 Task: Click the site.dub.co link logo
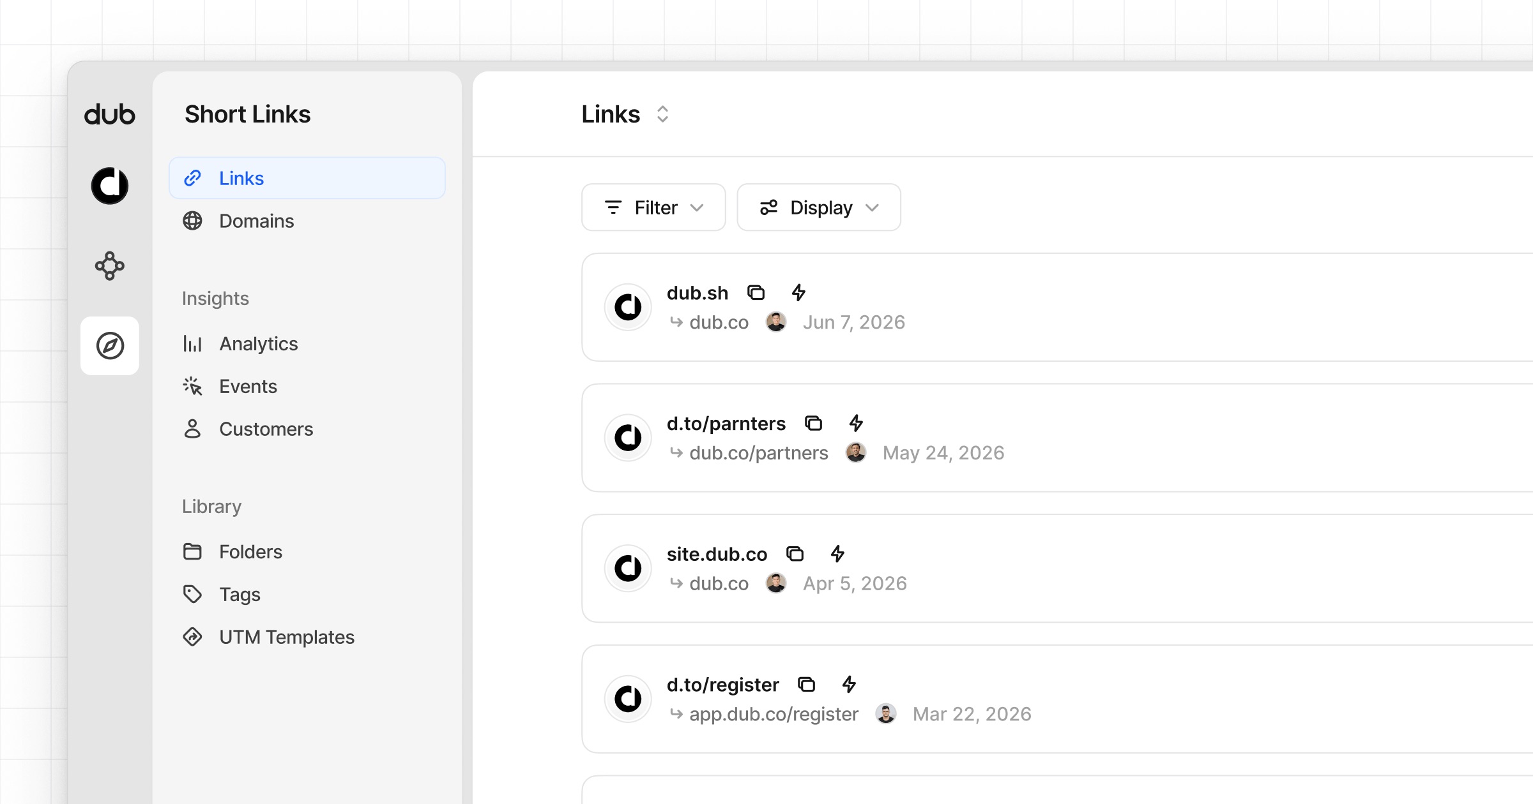(628, 569)
